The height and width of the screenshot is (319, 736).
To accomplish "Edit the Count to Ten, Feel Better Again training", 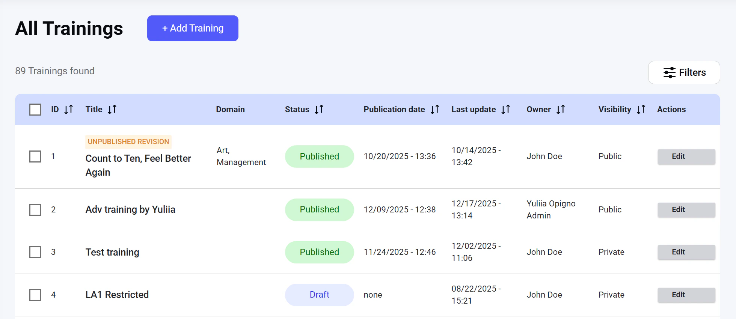I will (x=686, y=156).
